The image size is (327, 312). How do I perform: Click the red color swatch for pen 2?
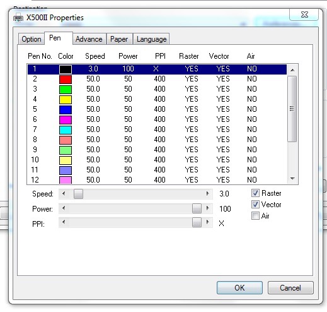66,79
